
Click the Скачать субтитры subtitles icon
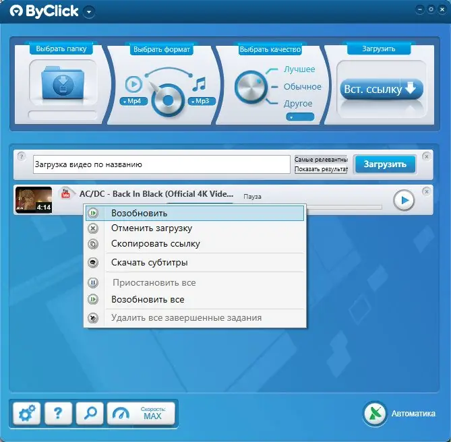pos(93,262)
